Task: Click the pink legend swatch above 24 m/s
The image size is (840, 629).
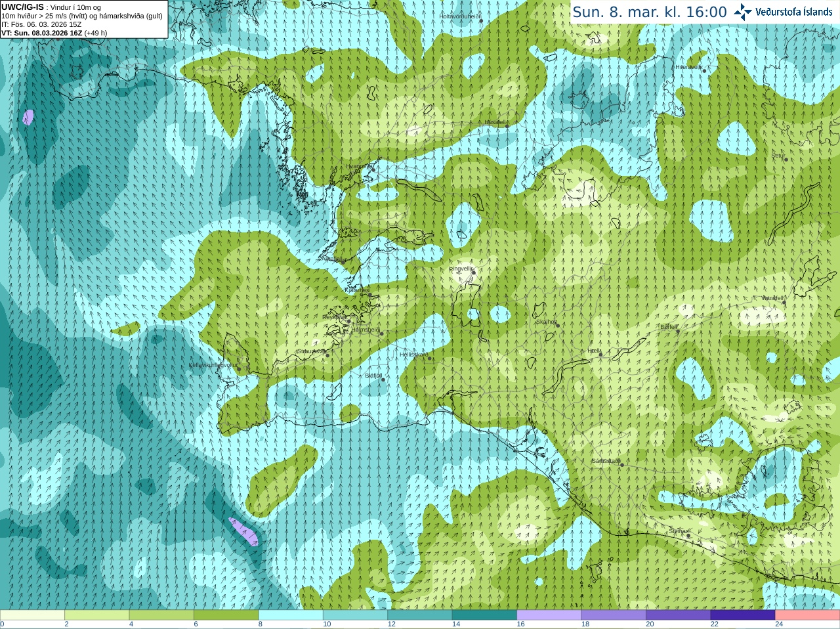Action: [808, 615]
